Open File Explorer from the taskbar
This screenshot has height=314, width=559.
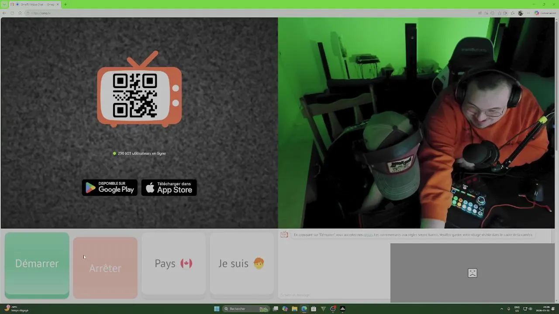(295, 309)
